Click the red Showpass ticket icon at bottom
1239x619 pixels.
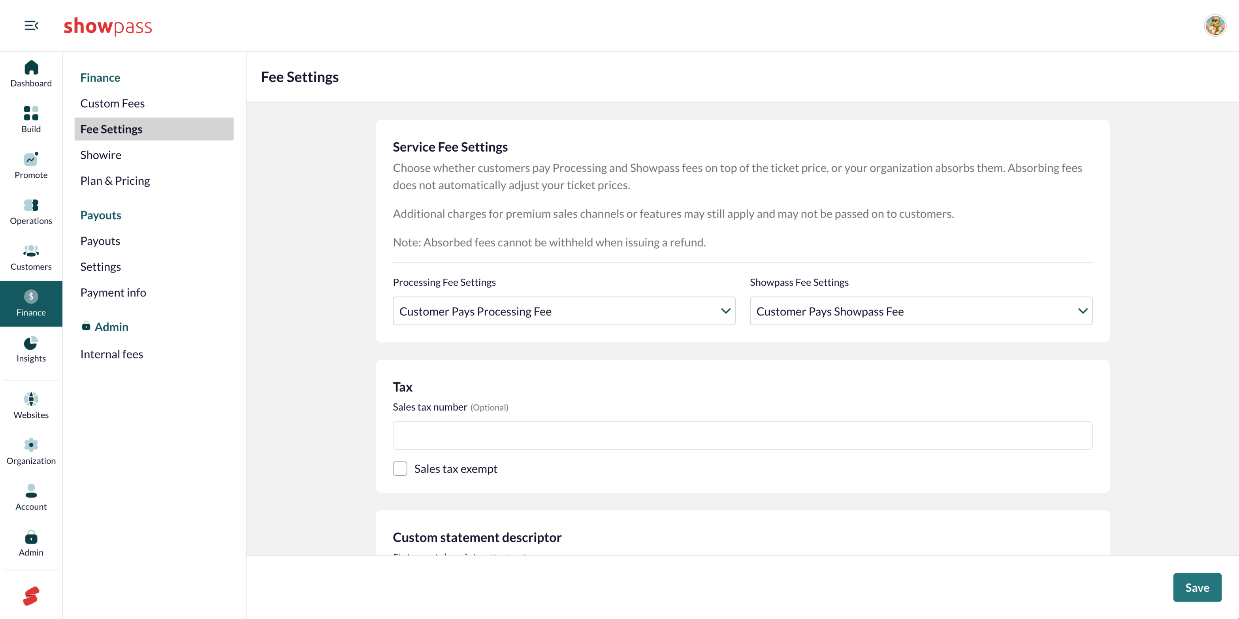tap(31, 596)
